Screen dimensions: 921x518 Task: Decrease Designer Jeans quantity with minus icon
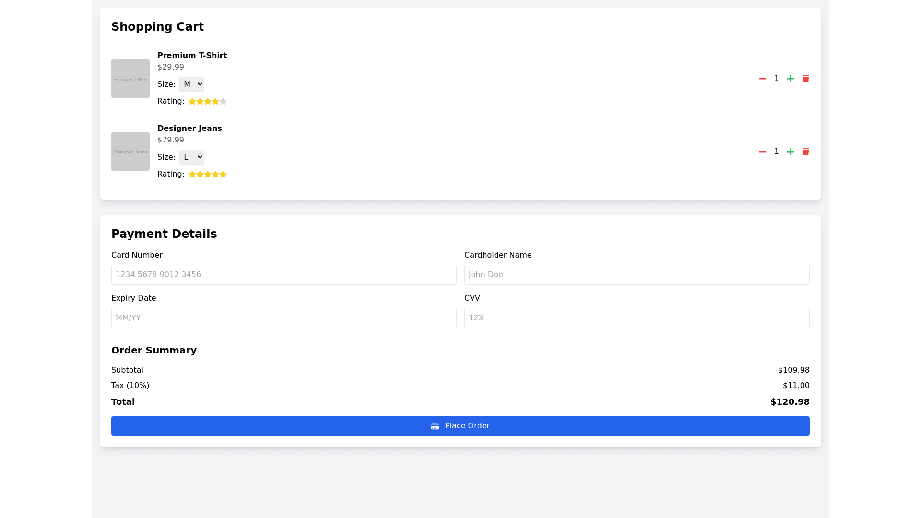pyautogui.click(x=763, y=152)
